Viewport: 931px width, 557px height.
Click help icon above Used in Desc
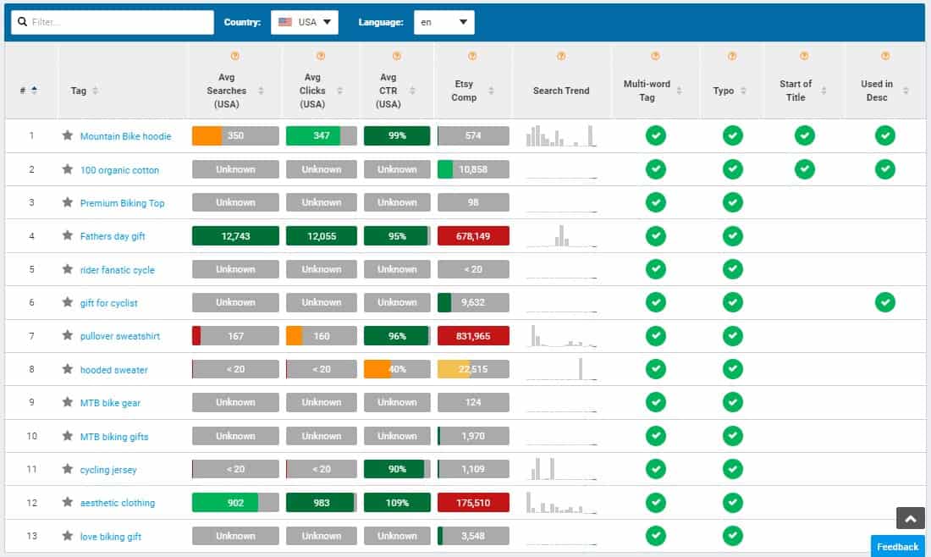tap(884, 57)
